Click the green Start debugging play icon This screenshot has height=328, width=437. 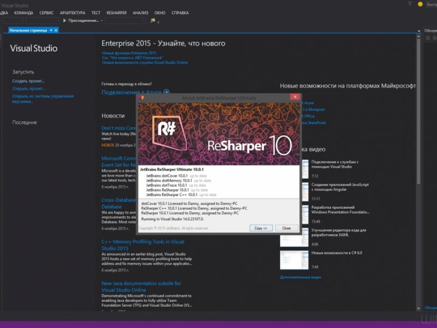point(64,20)
